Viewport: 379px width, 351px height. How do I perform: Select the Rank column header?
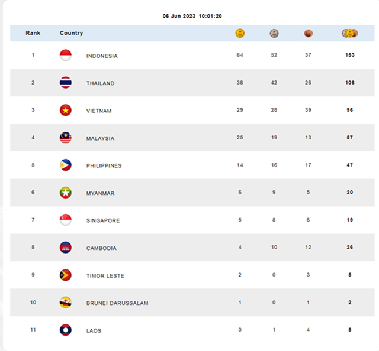pyautogui.click(x=33, y=33)
